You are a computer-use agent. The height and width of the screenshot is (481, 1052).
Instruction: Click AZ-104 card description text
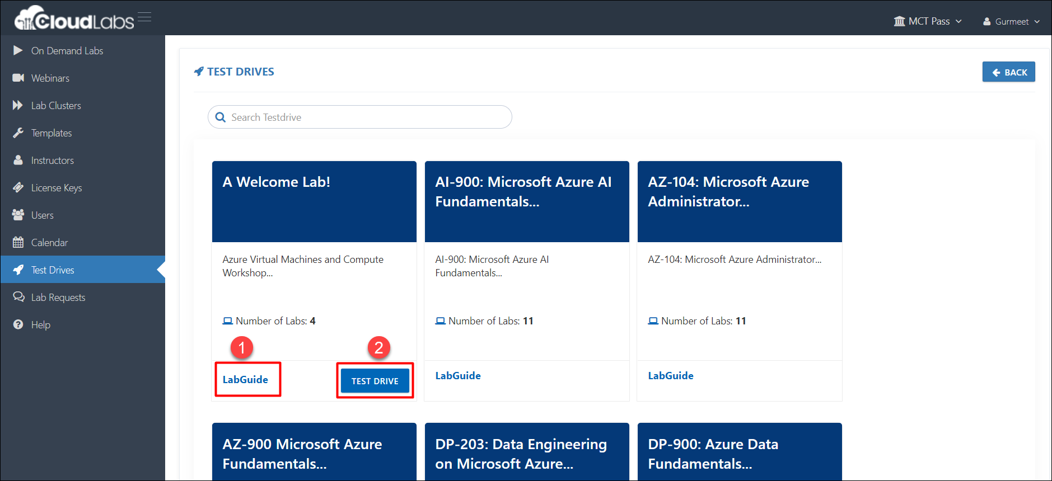click(735, 260)
